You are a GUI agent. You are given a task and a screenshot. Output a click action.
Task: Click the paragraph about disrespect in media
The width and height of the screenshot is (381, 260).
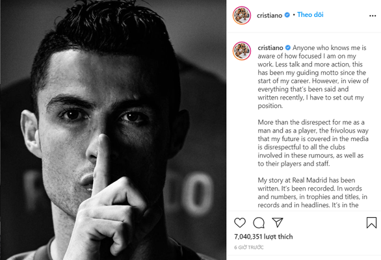click(313, 143)
